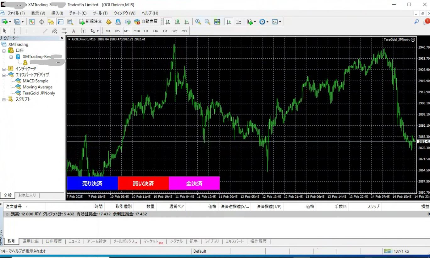The height and width of the screenshot is (258, 430).
Task: Click the magenta 全決済 button
Action: tap(194, 183)
